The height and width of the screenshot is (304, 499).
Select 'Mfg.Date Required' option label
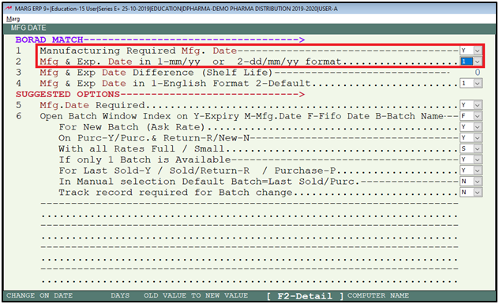[x=92, y=105]
